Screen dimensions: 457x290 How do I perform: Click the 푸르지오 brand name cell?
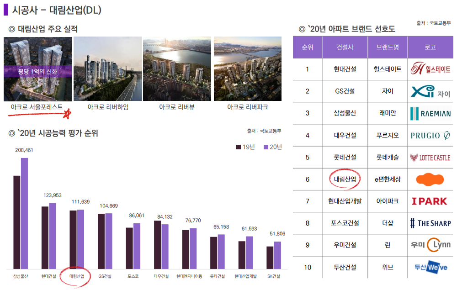(x=388, y=135)
